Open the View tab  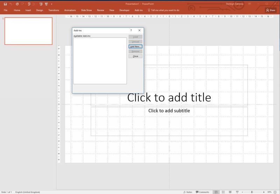(x=112, y=10)
